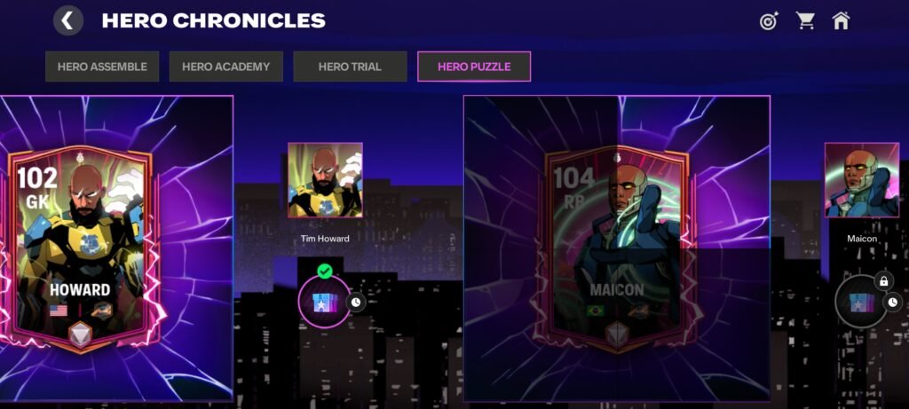Select the Maicon portrait thumbnail
909x409 pixels.
pos(862,180)
